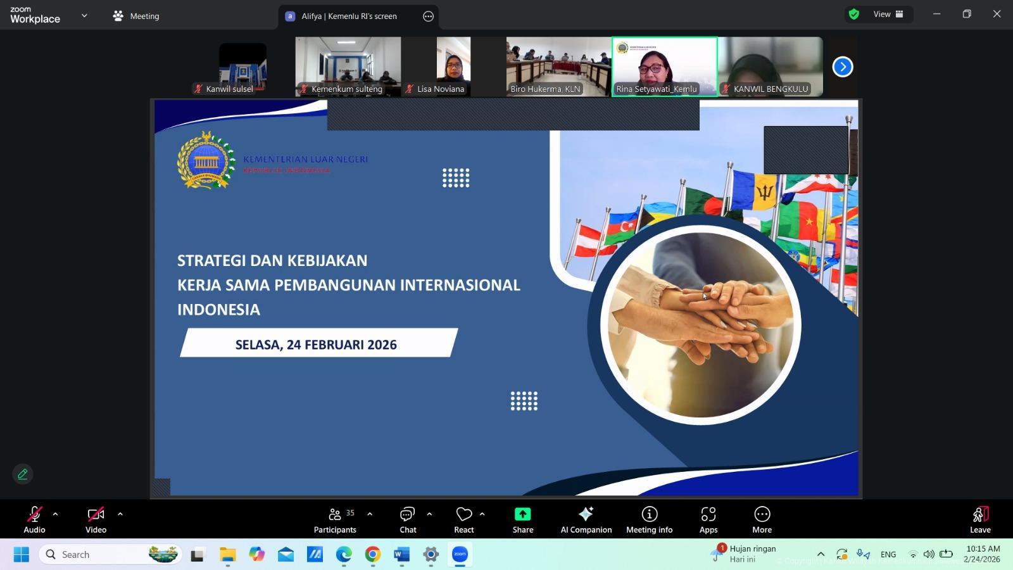Open the React emoji menu

[x=464, y=519]
